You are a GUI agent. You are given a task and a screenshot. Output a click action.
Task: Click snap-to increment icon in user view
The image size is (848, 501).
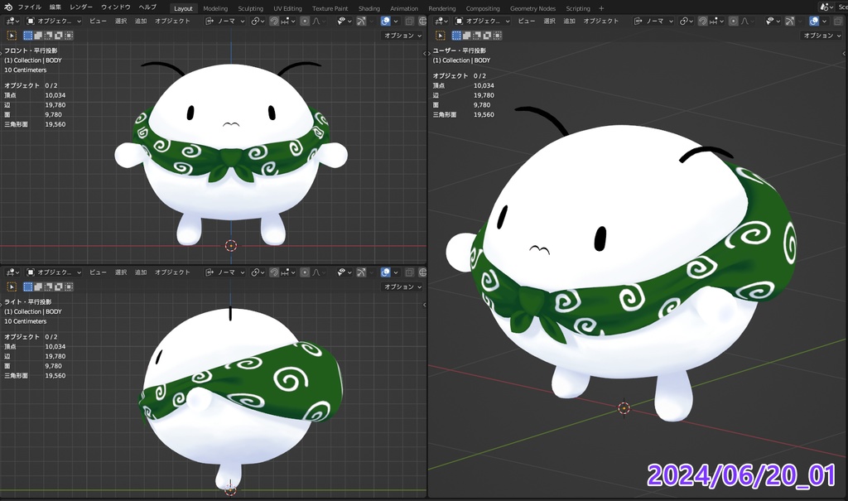pos(716,21)
